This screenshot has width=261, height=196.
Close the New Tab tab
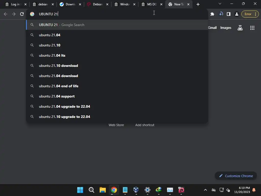click(x=188, y=4)
